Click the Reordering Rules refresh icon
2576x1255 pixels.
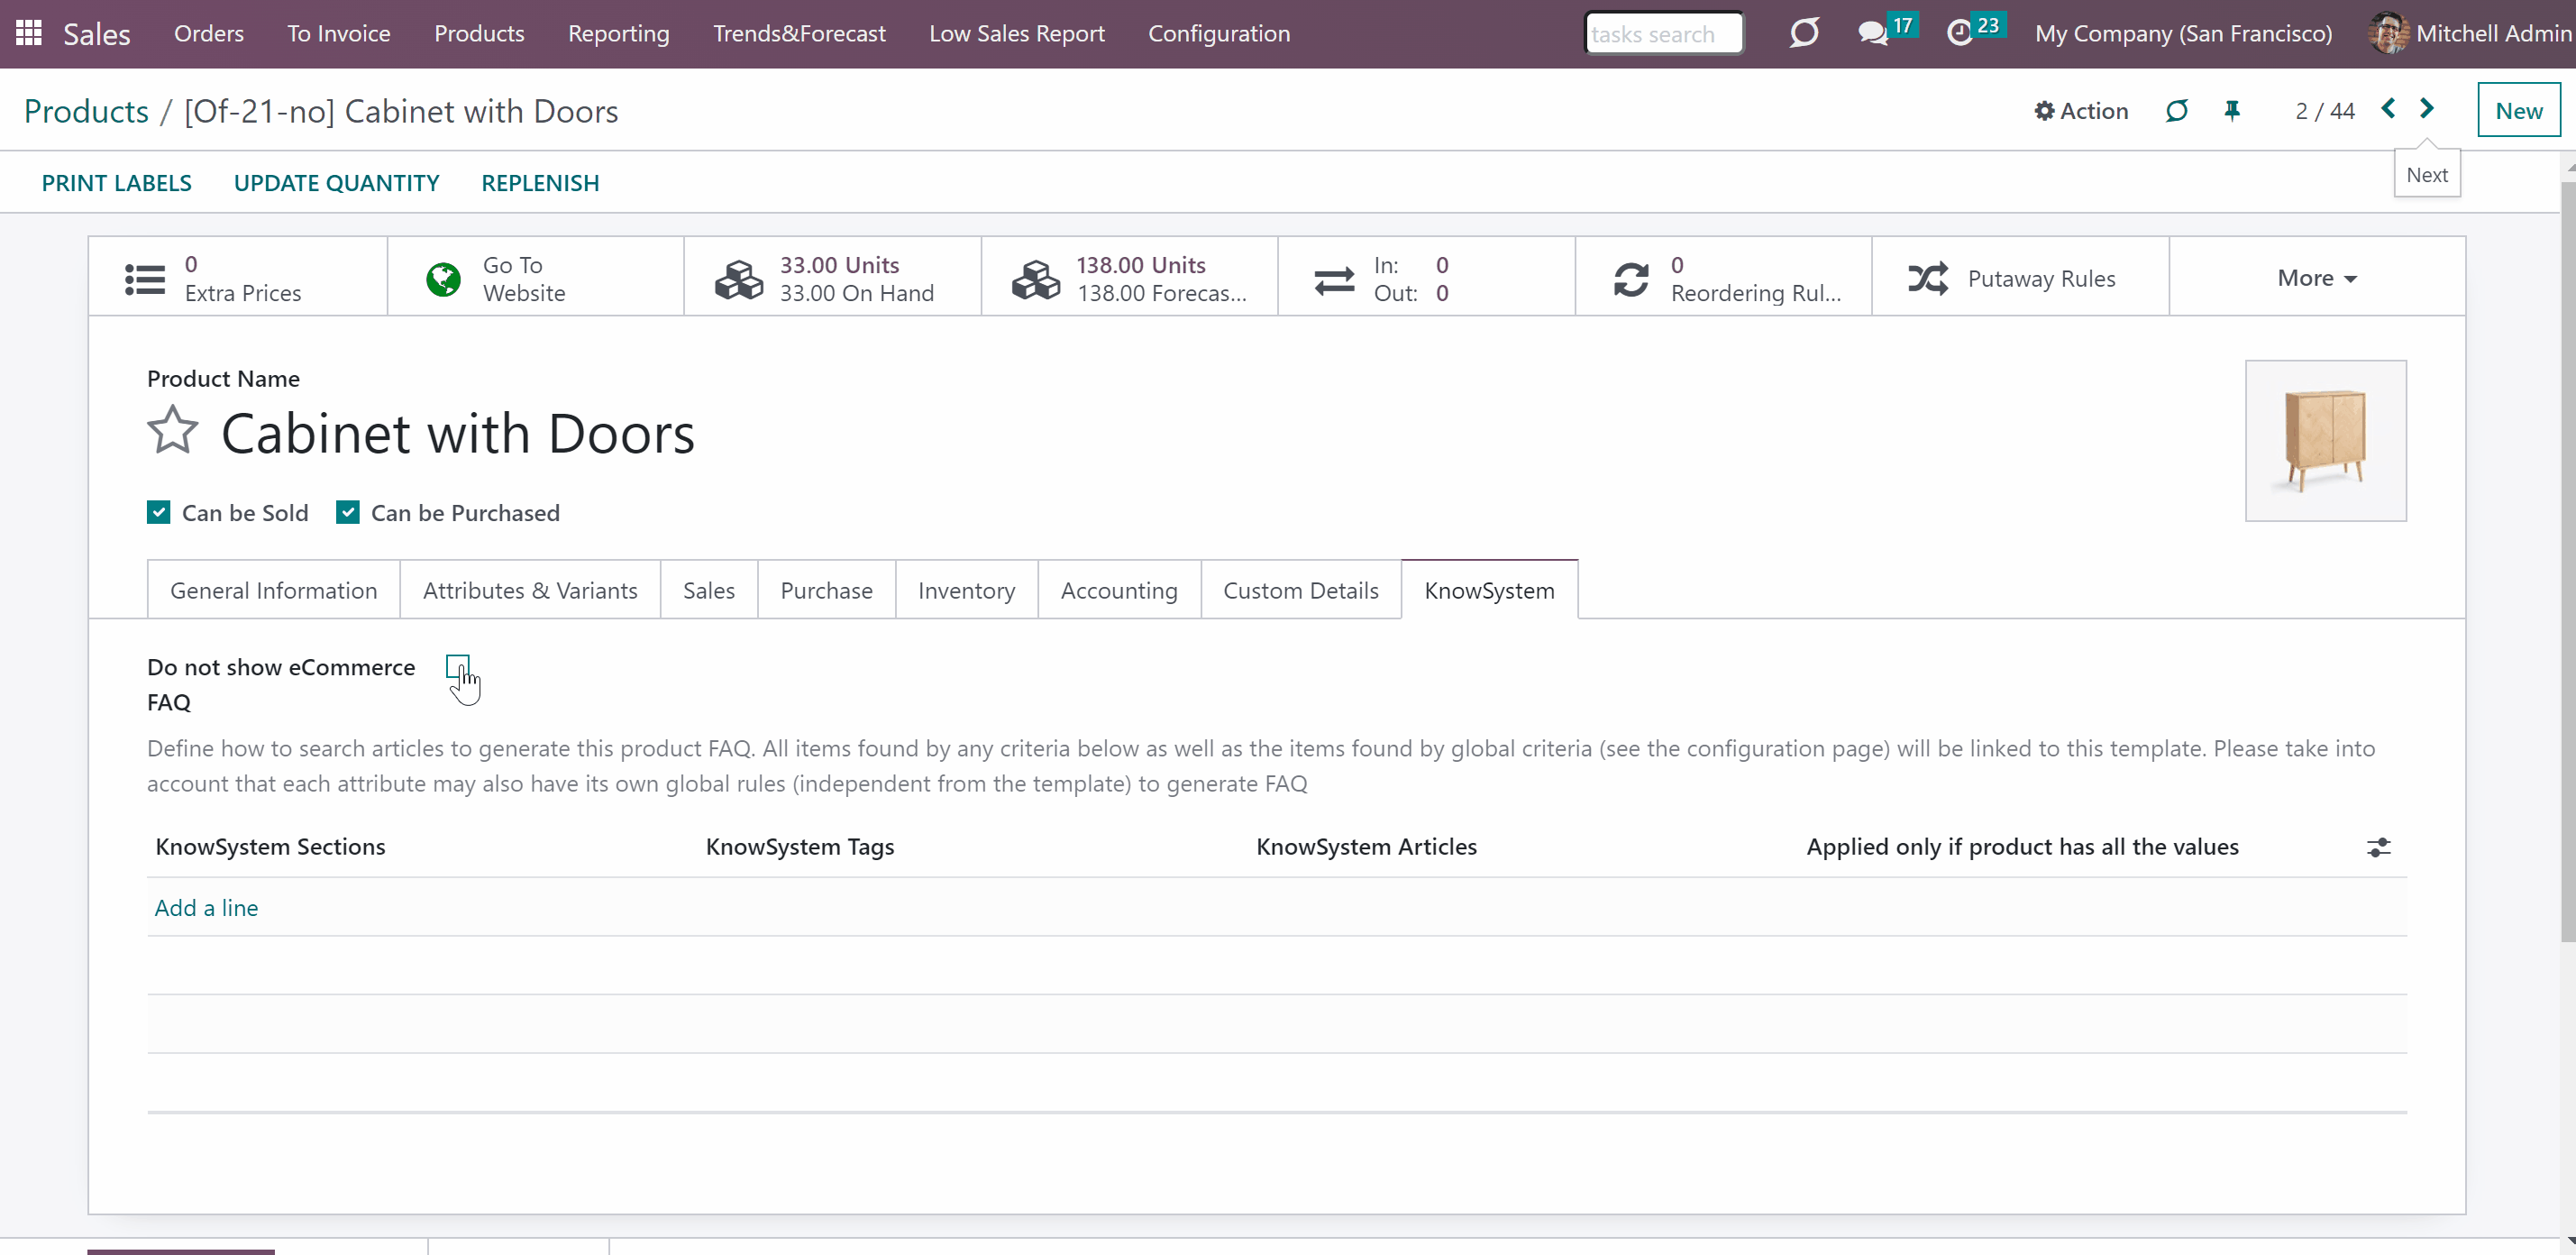(1631, 279)
